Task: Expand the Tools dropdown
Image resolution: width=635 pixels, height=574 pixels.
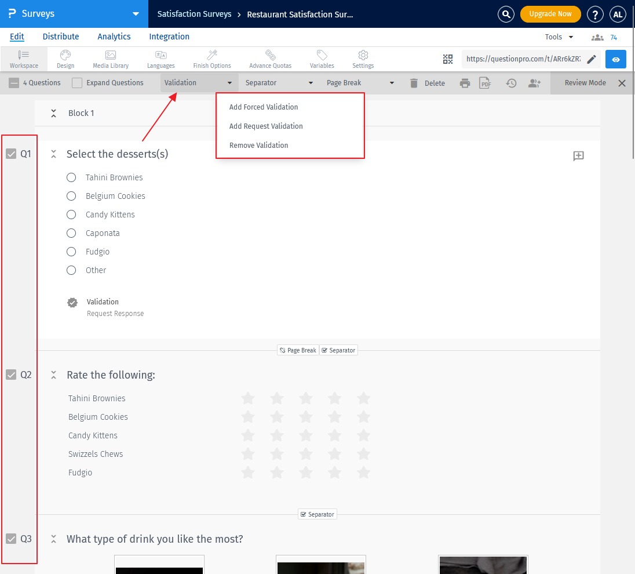Action: coord(558,37)
